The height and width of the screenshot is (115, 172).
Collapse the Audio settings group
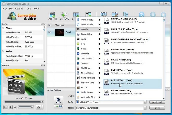coord(3,51)
